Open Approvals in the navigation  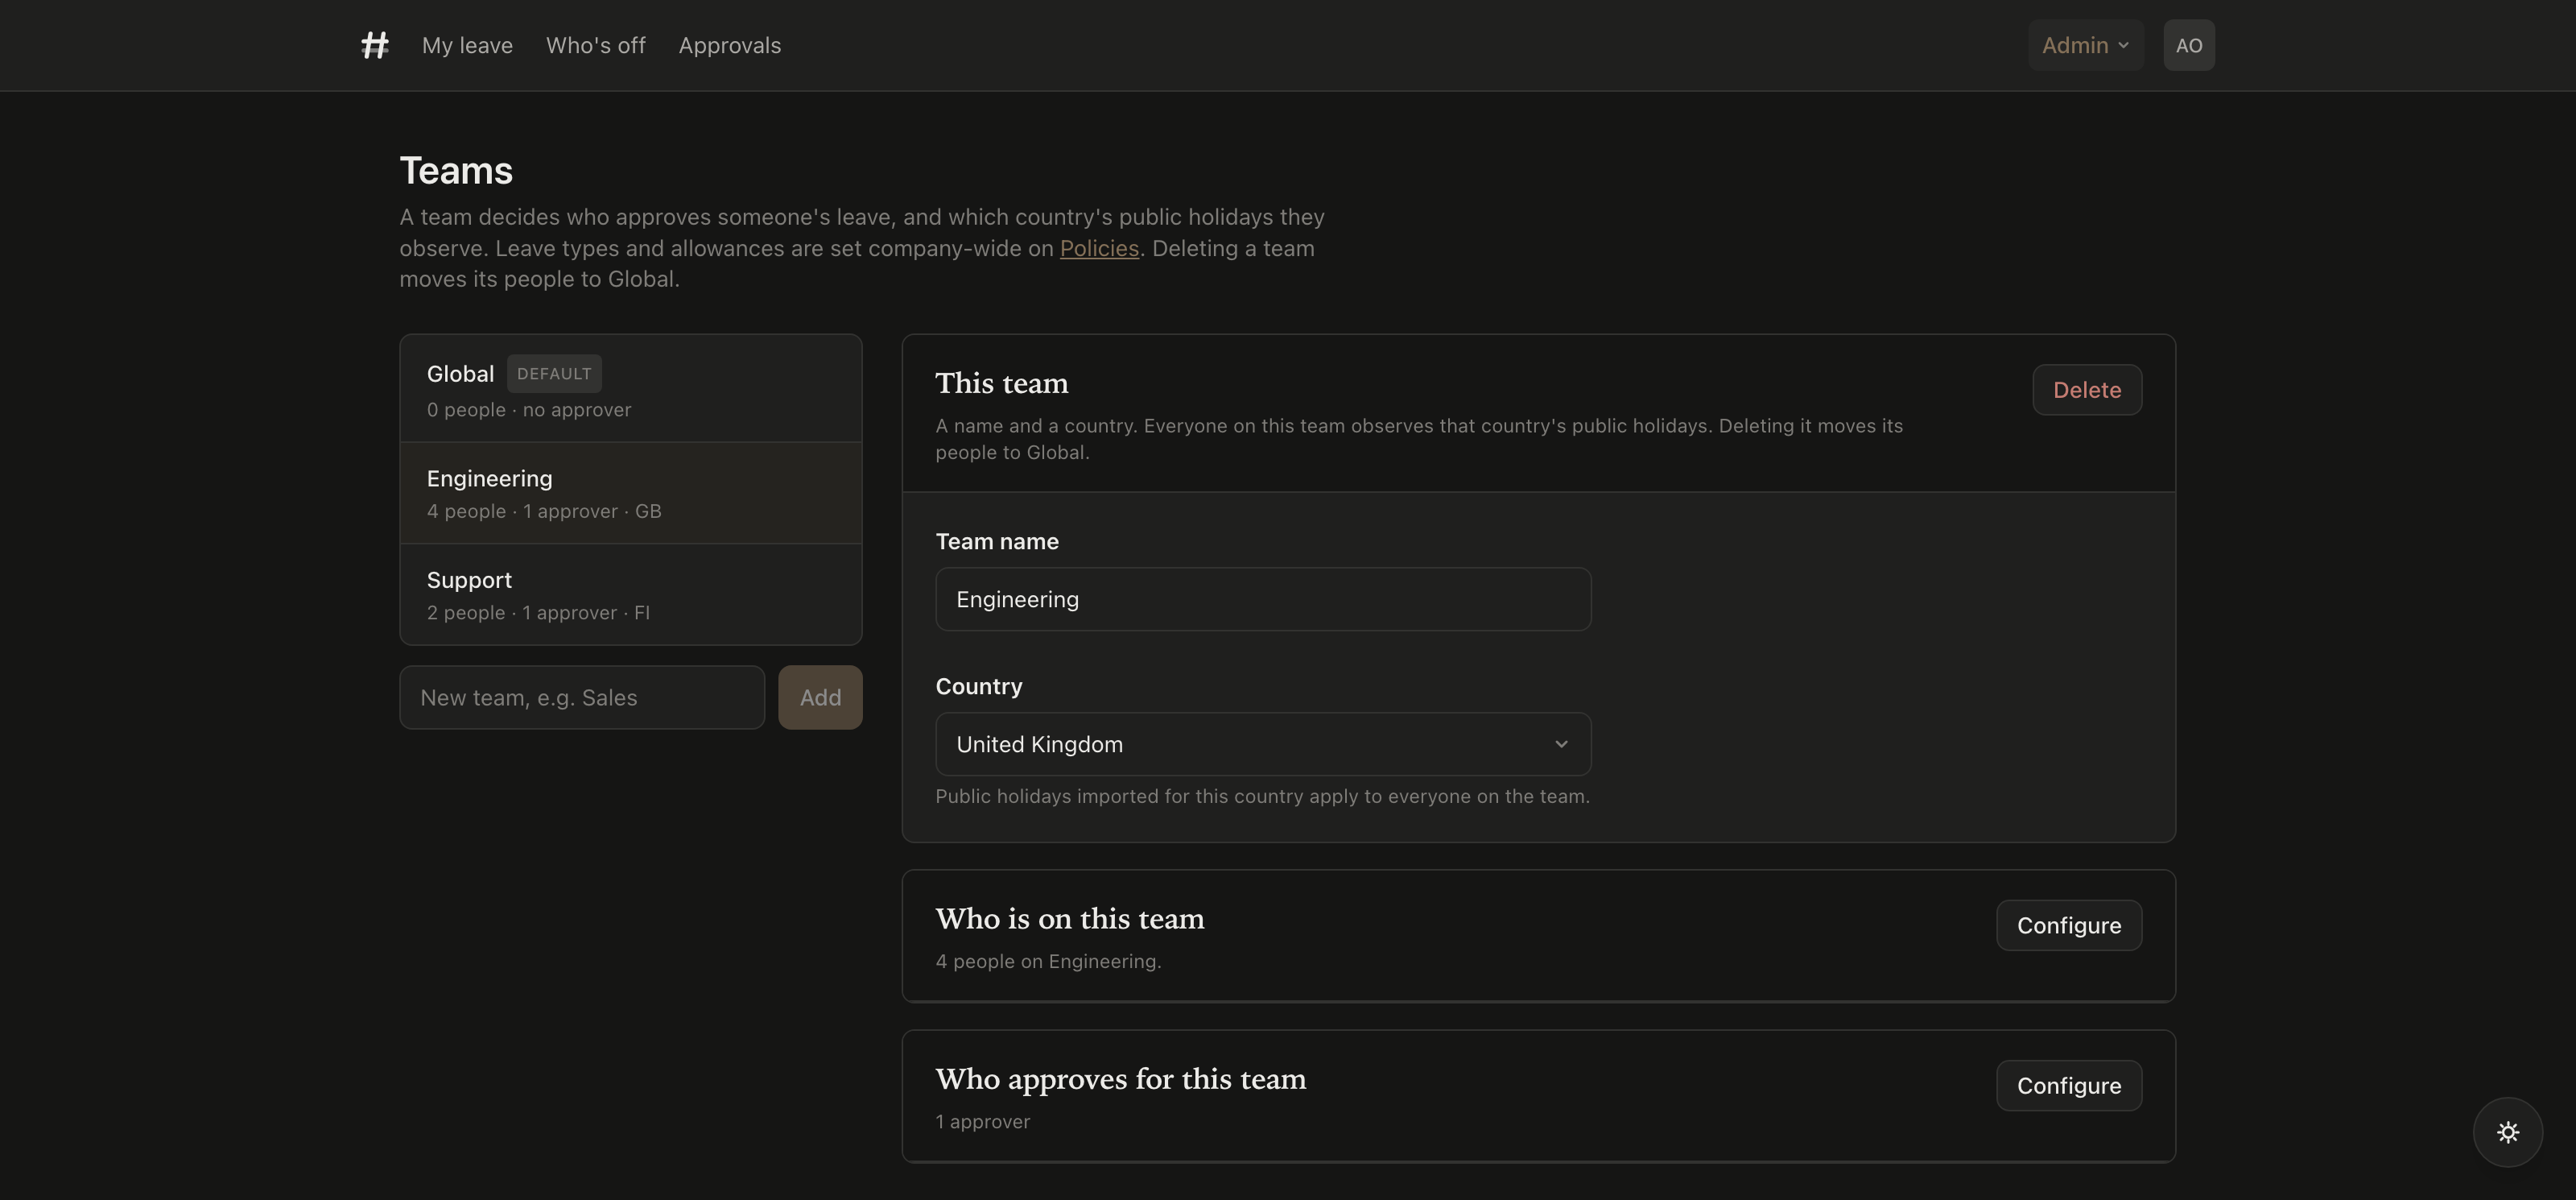click(x=730, y=45)
